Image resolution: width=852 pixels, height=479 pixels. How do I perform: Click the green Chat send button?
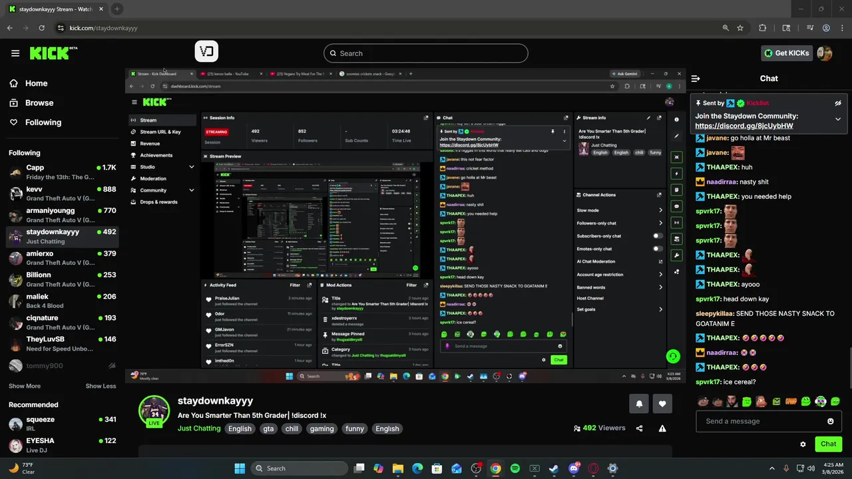point(828,444)
